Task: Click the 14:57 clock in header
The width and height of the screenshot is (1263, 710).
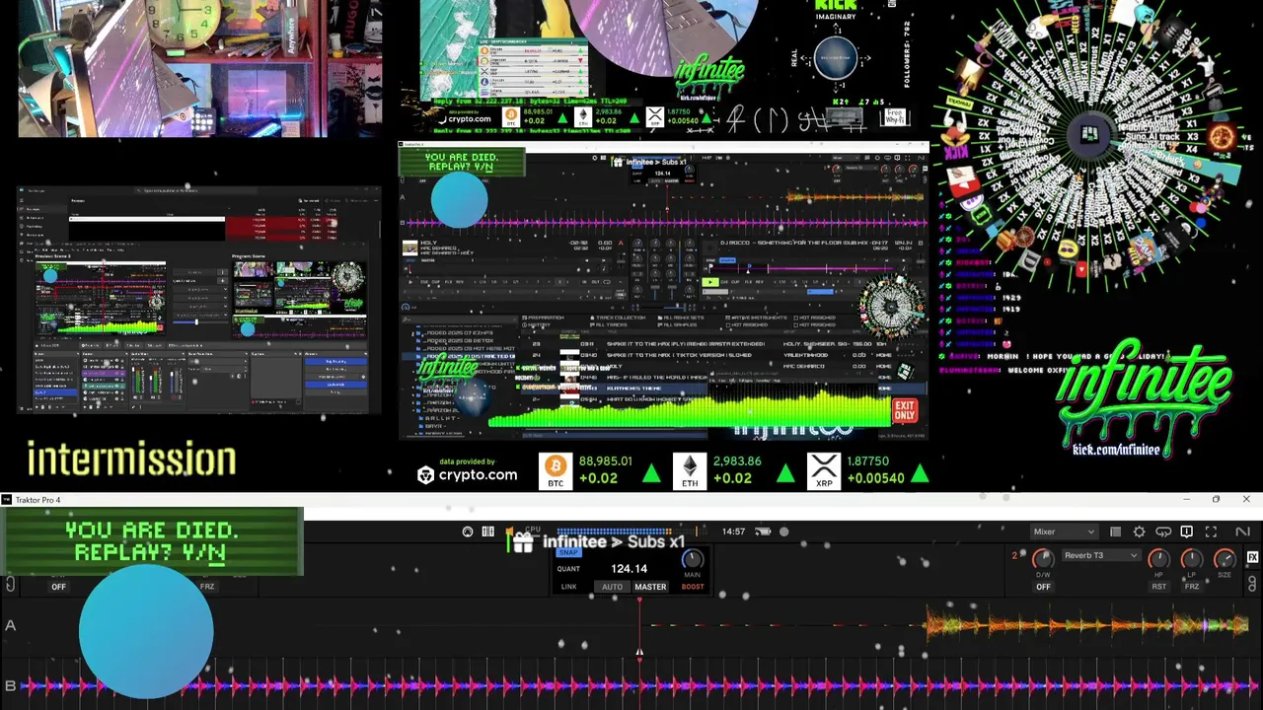Action: (733, 532)
